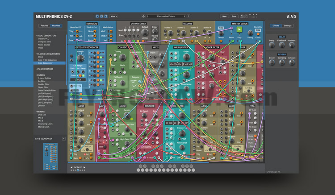Go to next preset arrow
Viewport: 335px width, 195px height.
point(184,17)
